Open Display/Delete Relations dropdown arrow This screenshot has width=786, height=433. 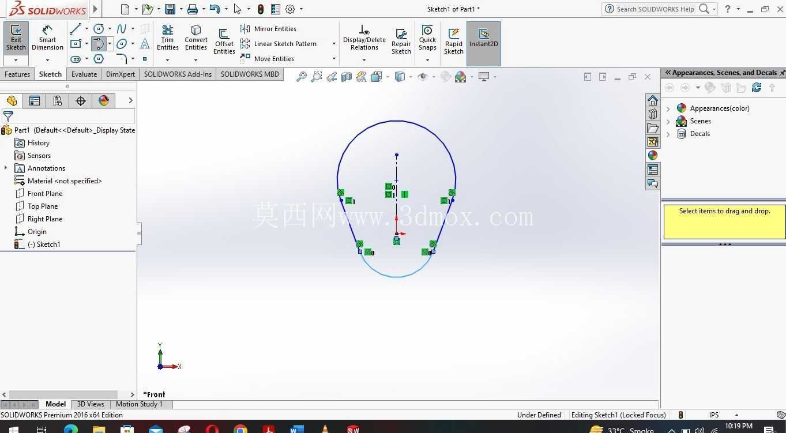pyautogui.click(x=364, y=60)
